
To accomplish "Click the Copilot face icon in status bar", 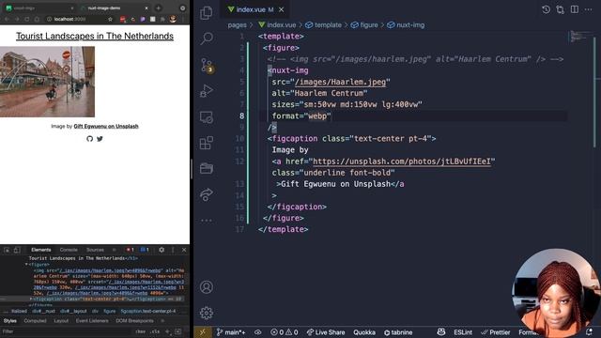I will coord(441,331).
